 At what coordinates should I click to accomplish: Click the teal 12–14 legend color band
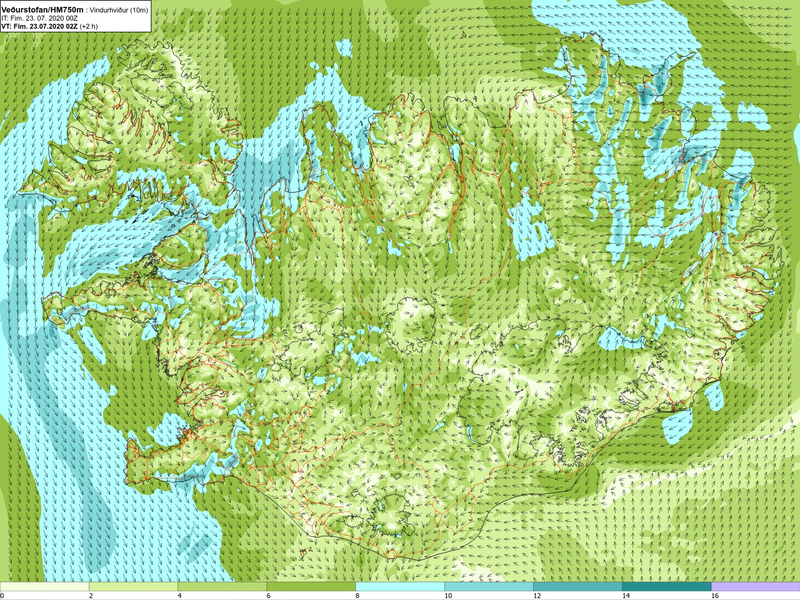point(577,587)
